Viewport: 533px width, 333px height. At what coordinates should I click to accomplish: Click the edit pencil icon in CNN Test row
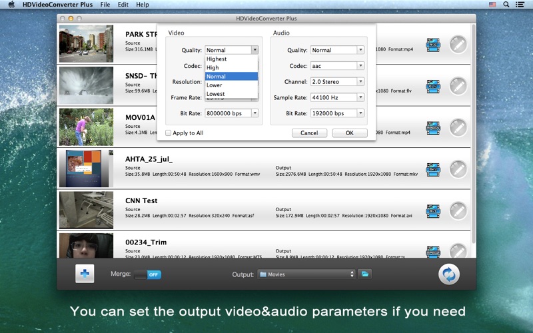point(458,211)
